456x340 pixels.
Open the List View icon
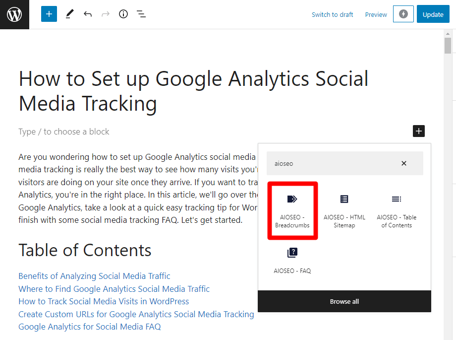coord(141,14)
